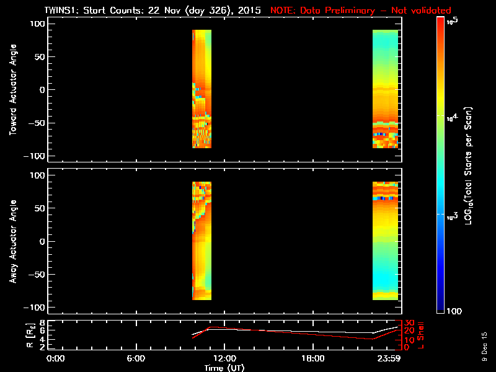Select the "12:00" time tick label
The width and height of the screenshot is (496, 372).
click(x=224, y=358)
